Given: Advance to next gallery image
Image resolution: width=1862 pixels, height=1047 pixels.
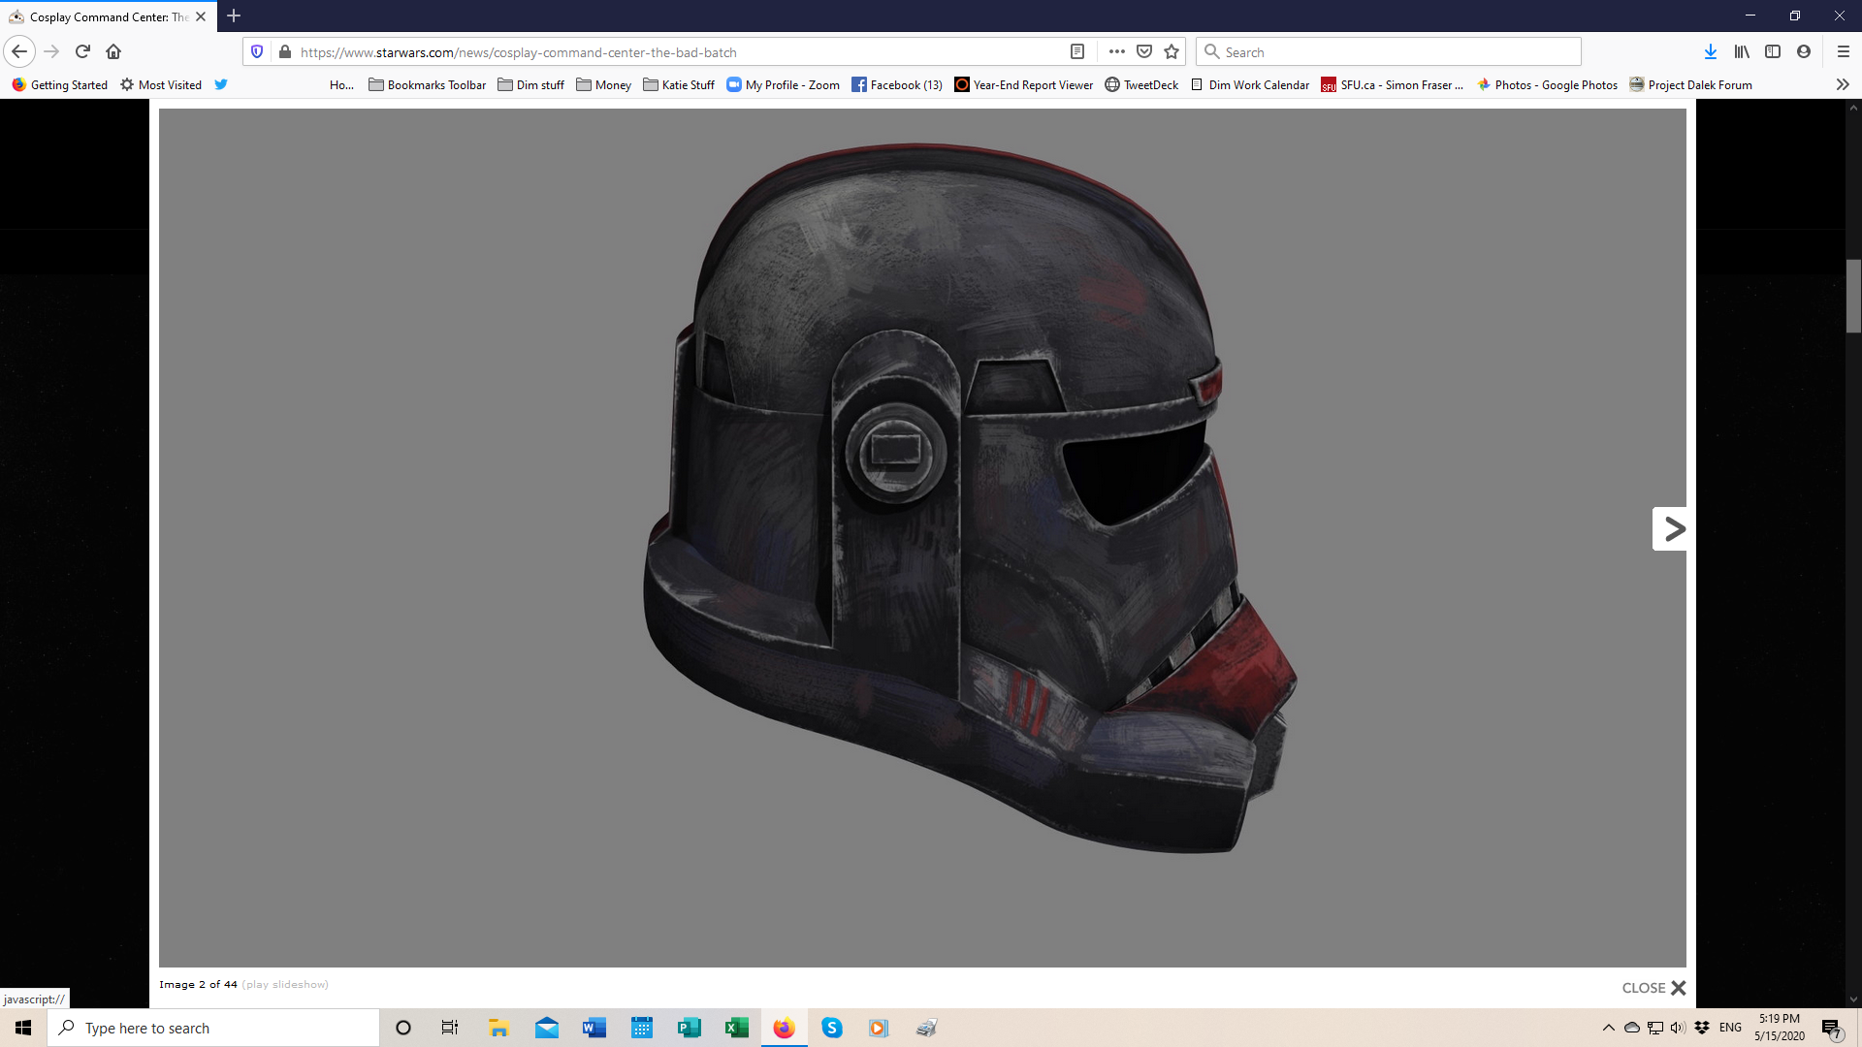Looking at the screenshot, I should coord(1670,529).
